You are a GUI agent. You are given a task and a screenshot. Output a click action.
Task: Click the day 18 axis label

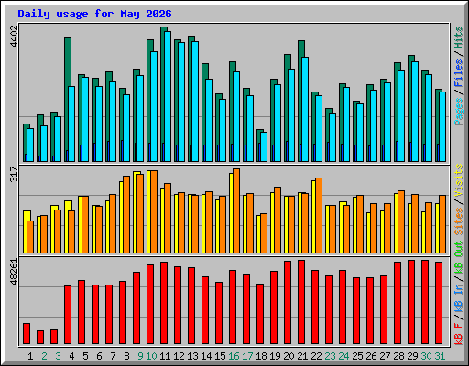point(261,356)
